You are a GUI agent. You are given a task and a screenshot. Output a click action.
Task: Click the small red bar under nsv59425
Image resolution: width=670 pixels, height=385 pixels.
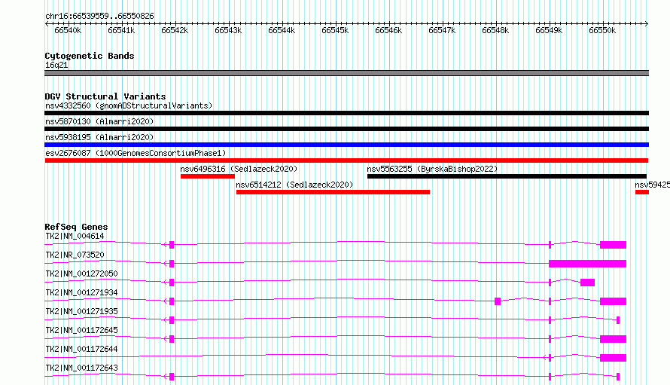(642, 192)
